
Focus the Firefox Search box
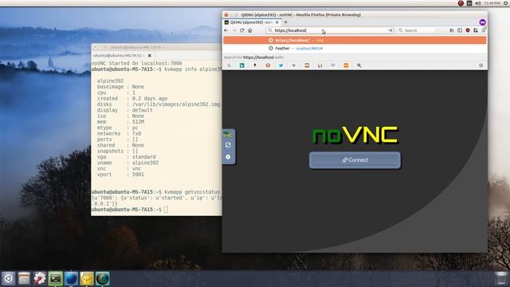click(x=417, y=30)
